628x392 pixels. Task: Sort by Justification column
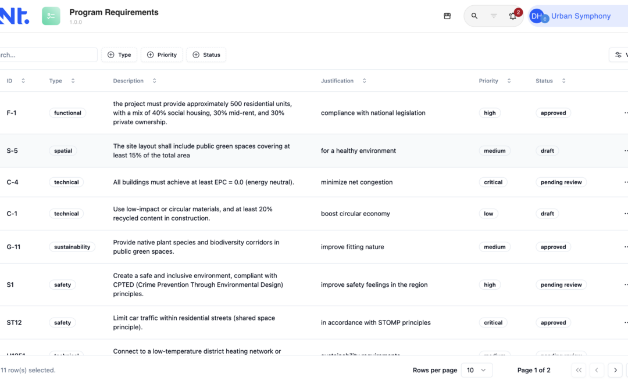[x=344, y=81]
